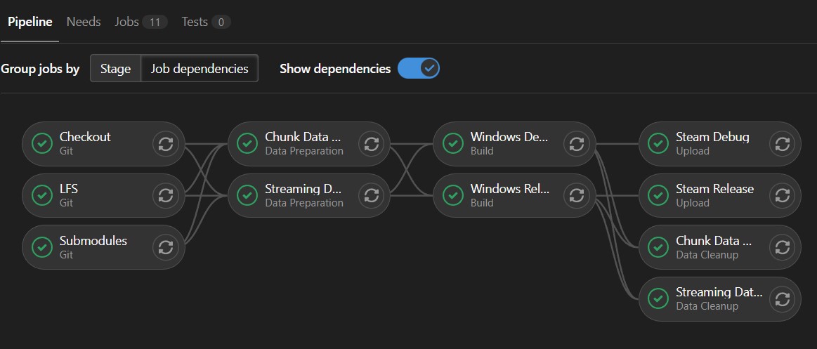
Task: Retry the Chunk Data preparation job
Action: tap(371, 144)
